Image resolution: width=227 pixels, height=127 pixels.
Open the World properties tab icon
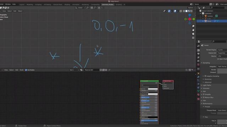coord(198,65)
